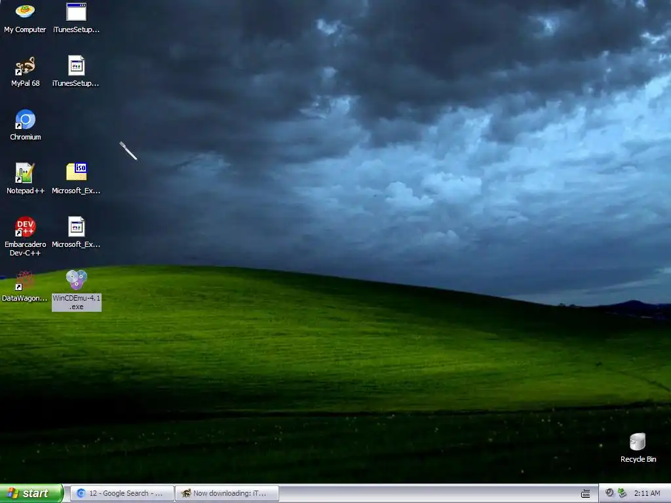The height and width of the screenshot is (503, 671).
Task: Select the MyPal 68 browser shortcut
Action: pos(26,72)
